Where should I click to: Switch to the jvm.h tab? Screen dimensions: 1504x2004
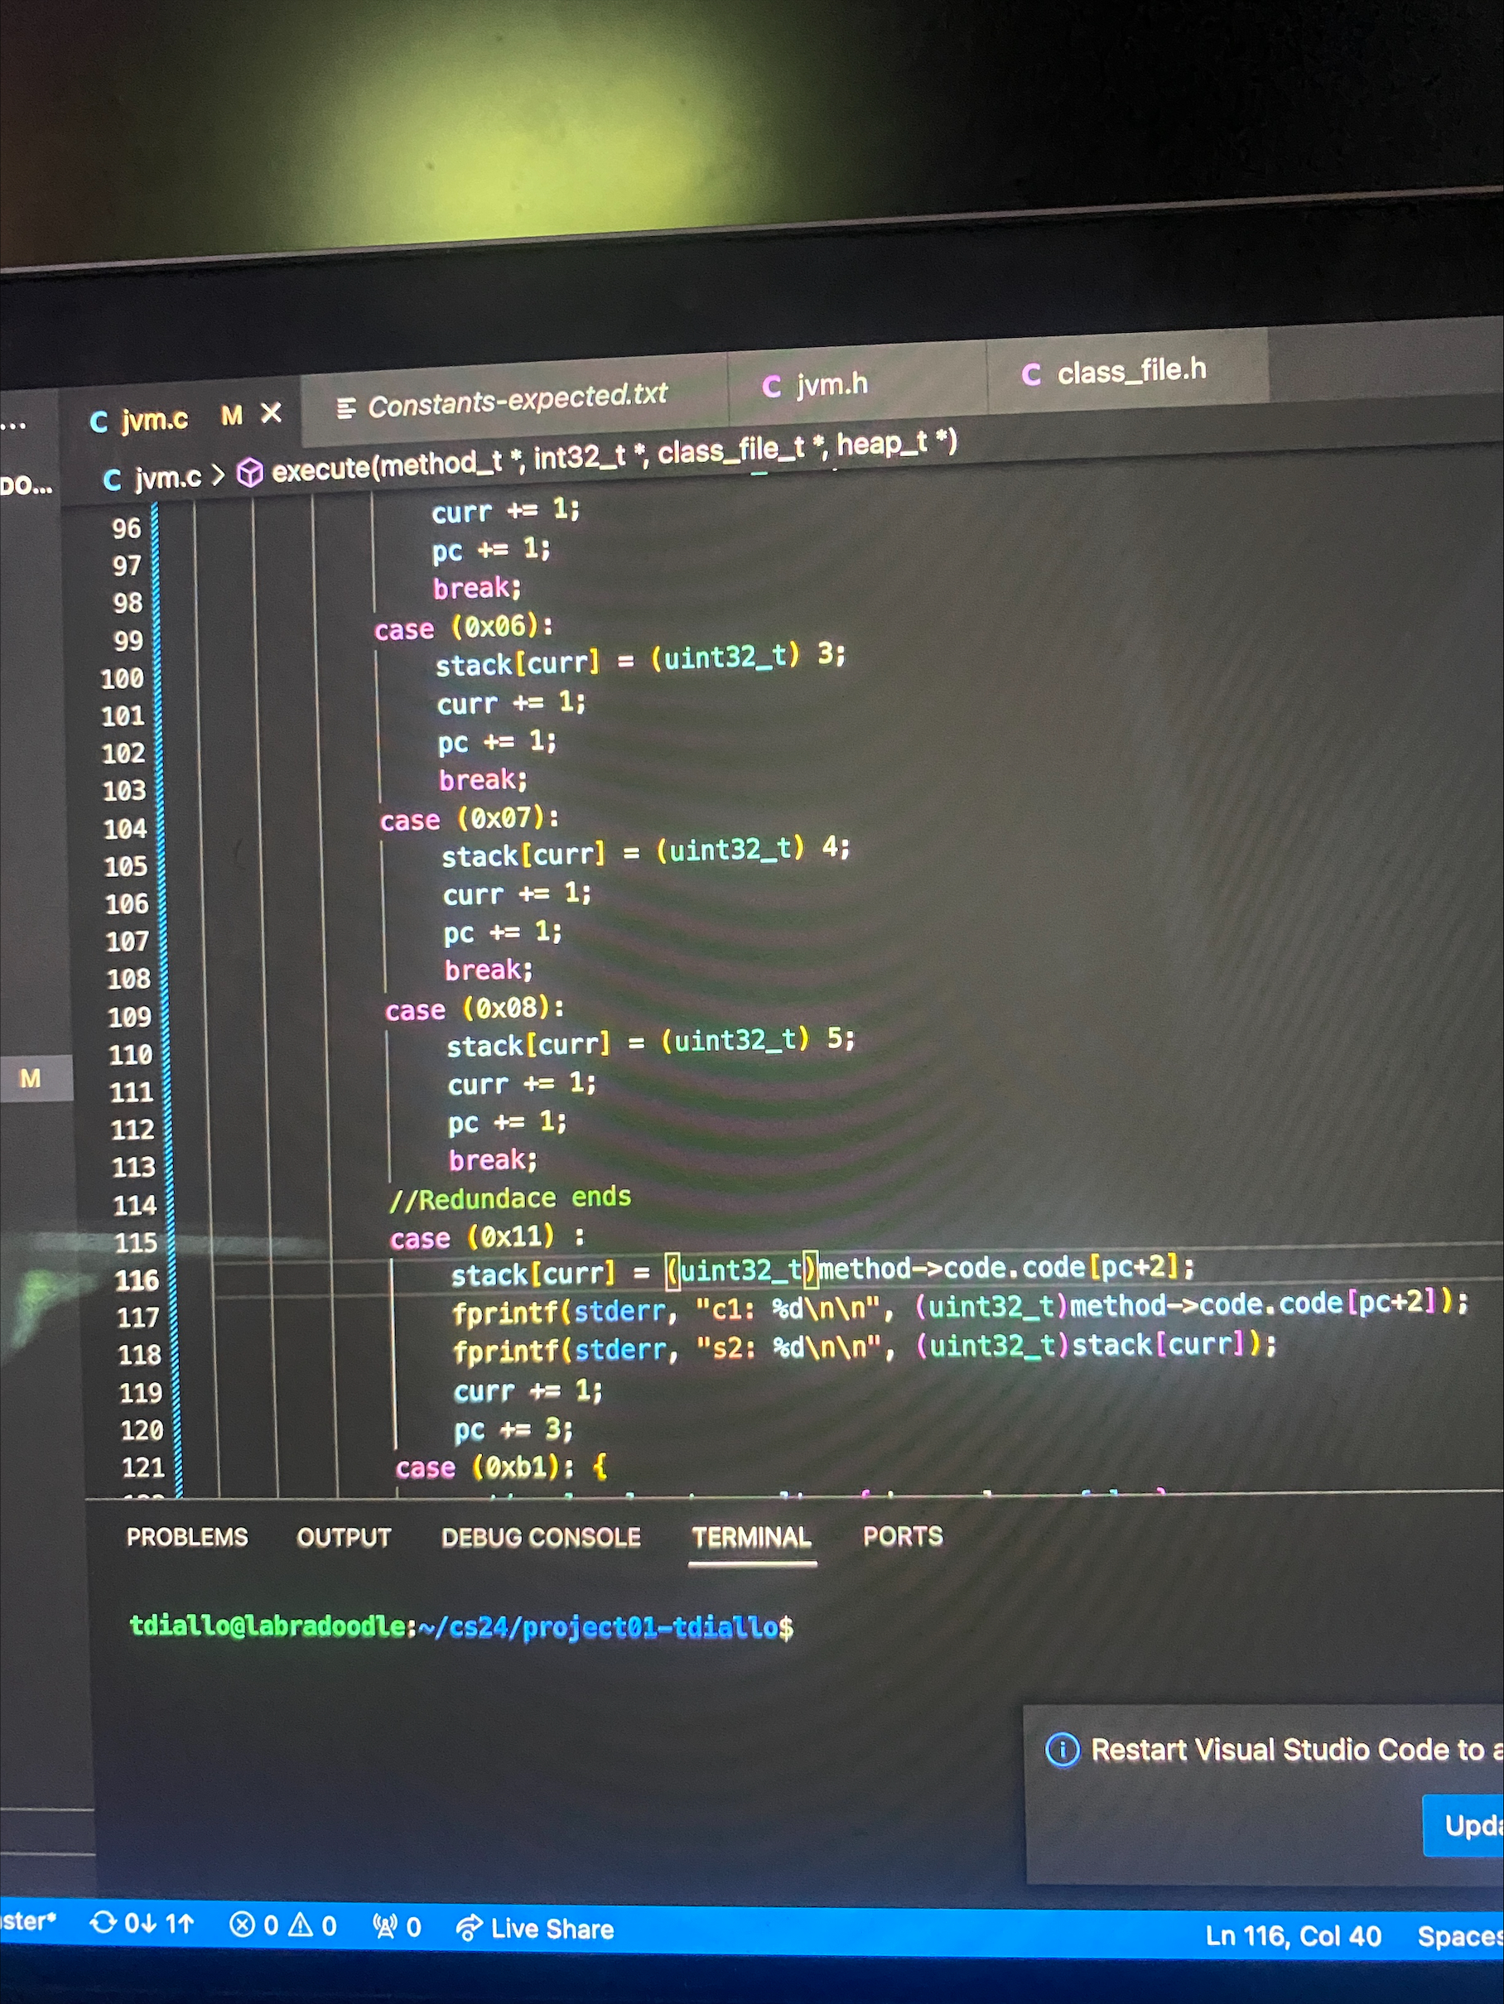(x=831, y=385)
